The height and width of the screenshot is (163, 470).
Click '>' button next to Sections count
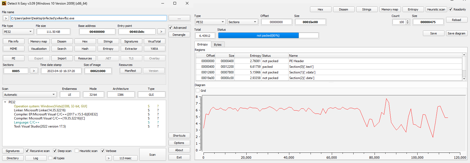(34, 71)
